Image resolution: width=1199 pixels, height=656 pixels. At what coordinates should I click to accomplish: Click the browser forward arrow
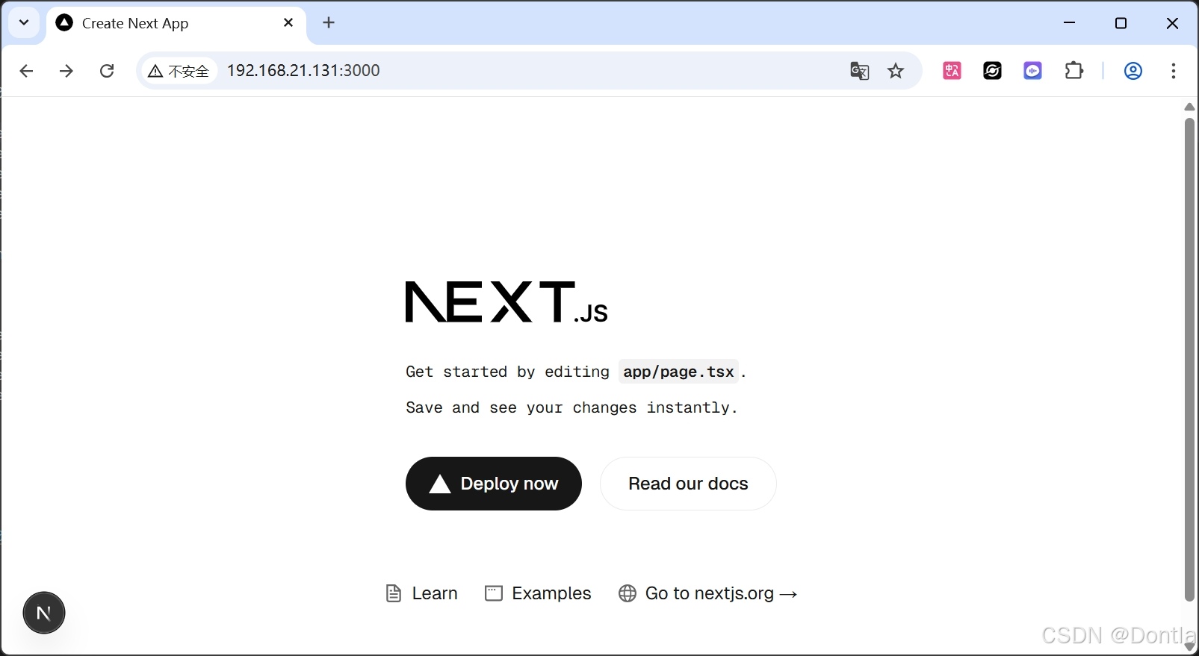(66, 71)
